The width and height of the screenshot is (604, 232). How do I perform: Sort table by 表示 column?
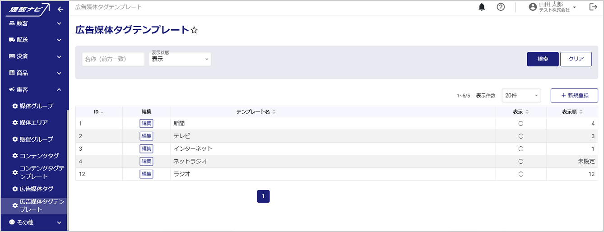[520, 111]
